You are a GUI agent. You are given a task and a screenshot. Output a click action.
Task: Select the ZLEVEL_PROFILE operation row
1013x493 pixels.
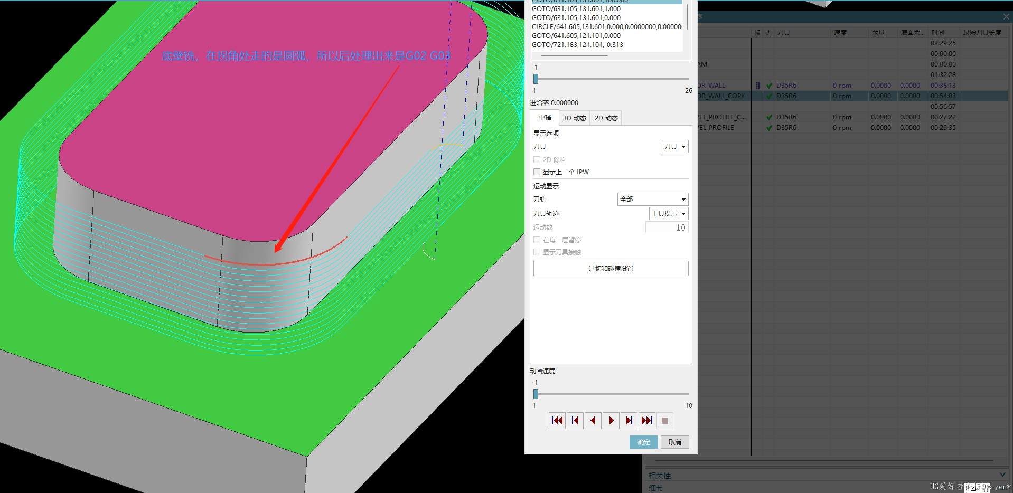852,128
